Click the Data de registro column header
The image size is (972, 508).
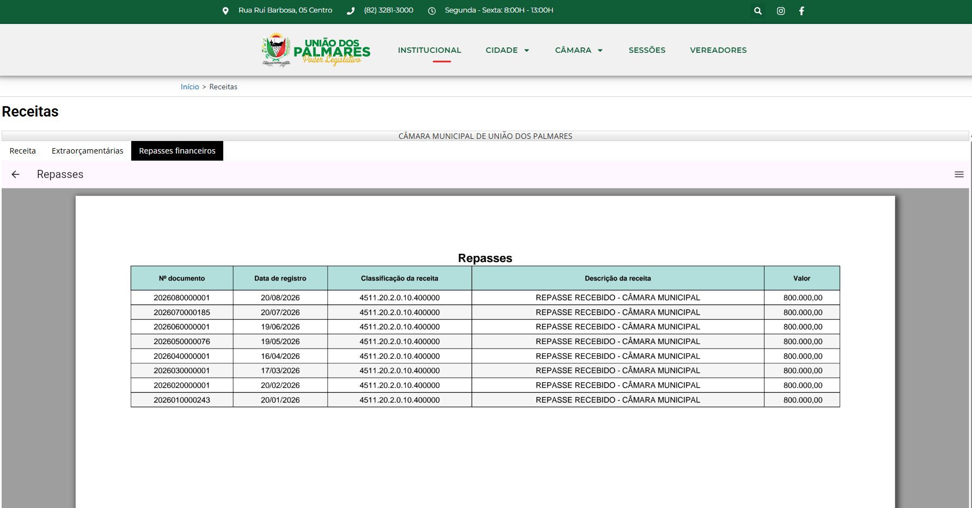coord(280,278)
